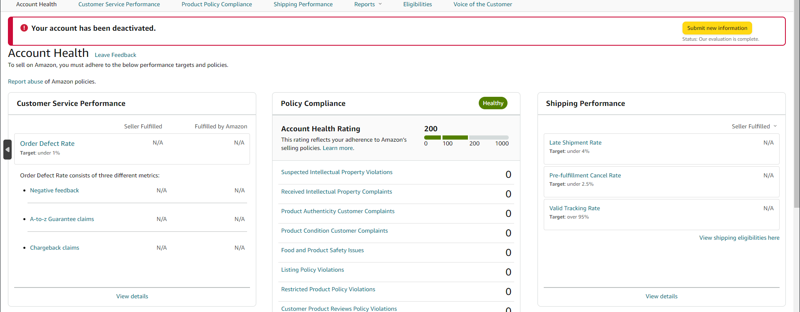Open Pre-fulfillment Cancel Rate link
The image size is (800, 312).
pos(585,175)
